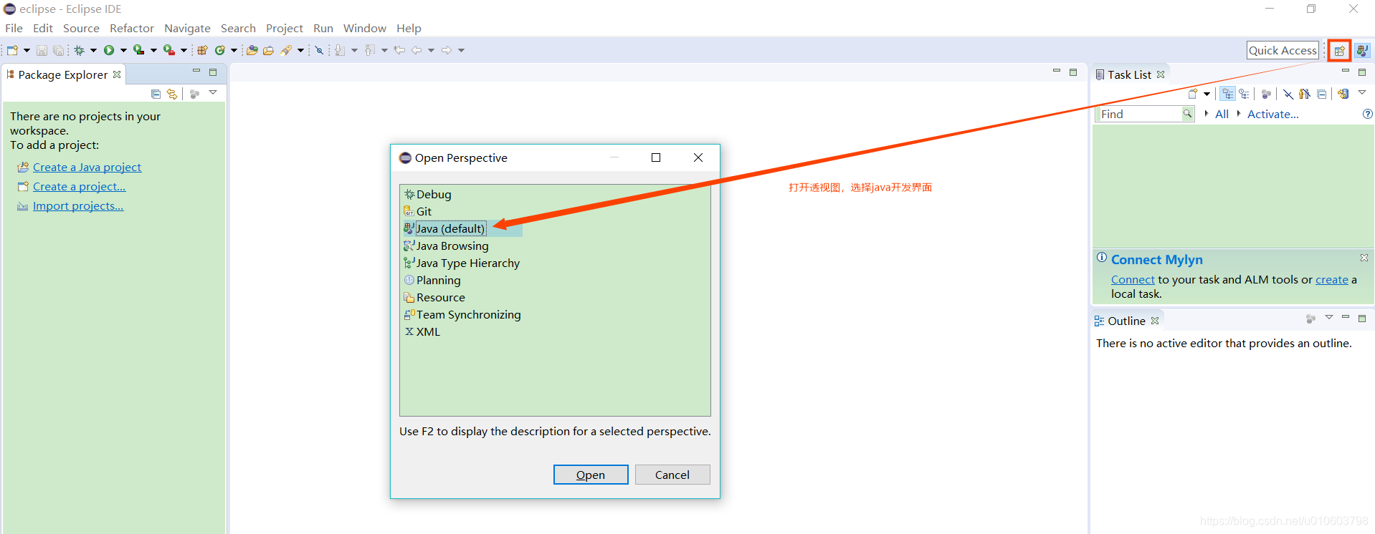This screenshot has width=1375, height=534.
Task: Click the Open Task folder icon
Action: click(268, 50)
